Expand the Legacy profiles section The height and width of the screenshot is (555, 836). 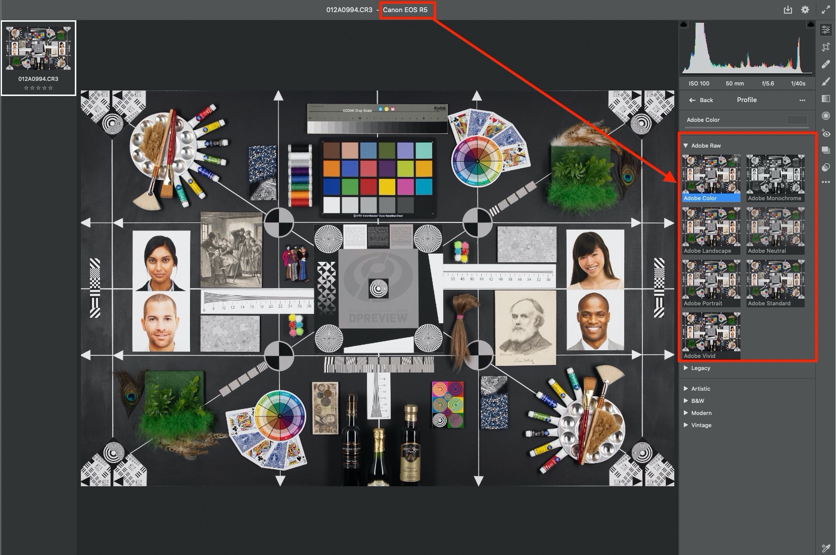click(700, 368)
